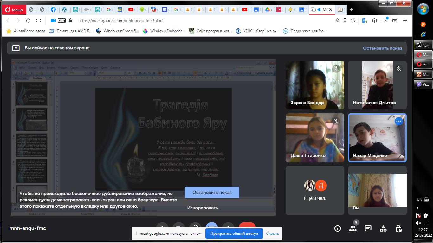Click Нечиталюк Дмитро's muted microphone indicator

click(399, 68)
